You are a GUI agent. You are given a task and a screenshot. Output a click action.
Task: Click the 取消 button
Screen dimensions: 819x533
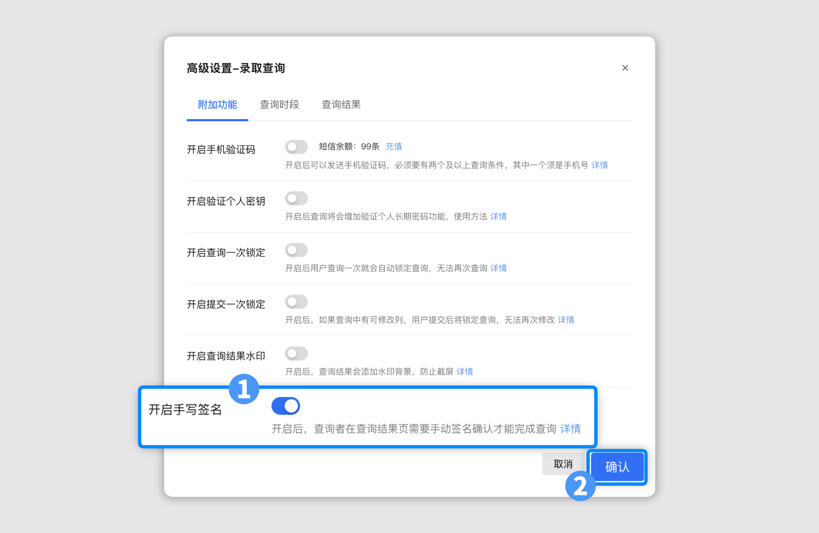563,464
